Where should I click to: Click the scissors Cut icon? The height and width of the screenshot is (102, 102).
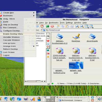58,26
